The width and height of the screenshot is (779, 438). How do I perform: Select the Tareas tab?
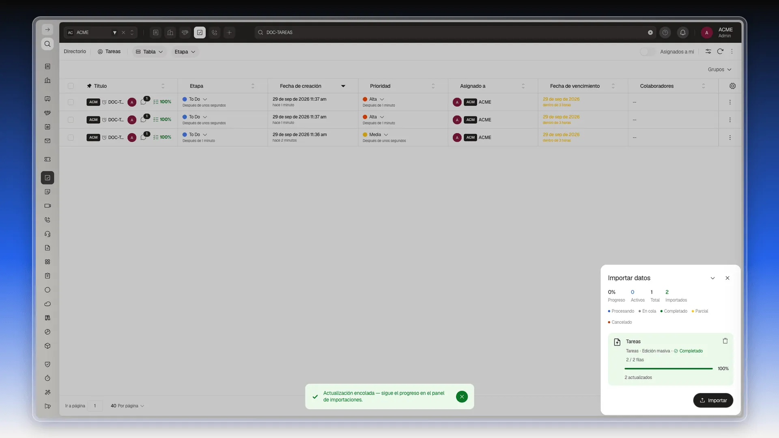[109, 52]
